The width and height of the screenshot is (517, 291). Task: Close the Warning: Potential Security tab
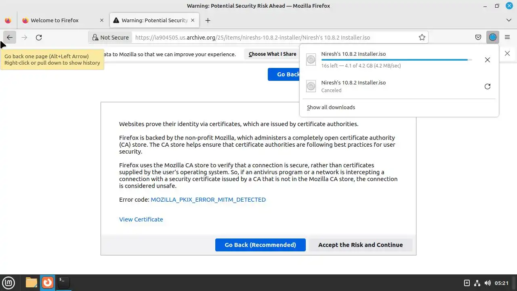(x=193, y=20)
